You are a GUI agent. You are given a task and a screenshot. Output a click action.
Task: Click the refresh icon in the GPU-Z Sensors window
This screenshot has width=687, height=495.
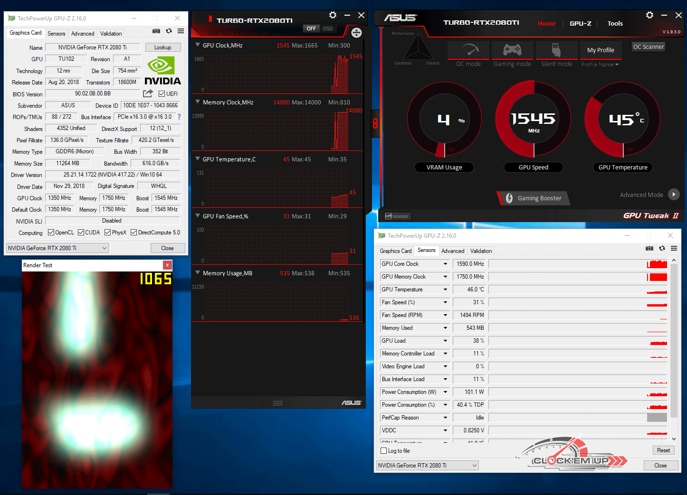662,248
